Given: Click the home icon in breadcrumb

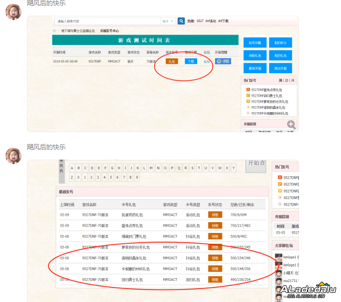Looking at the screenshot, I should pos(56,31).
